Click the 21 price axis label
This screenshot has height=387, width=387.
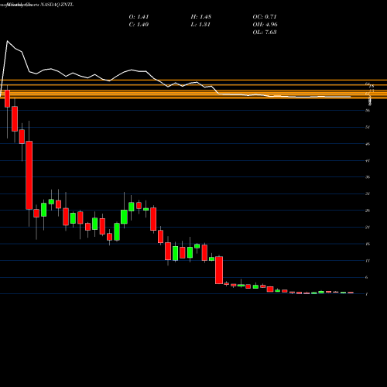click(368, 228)
